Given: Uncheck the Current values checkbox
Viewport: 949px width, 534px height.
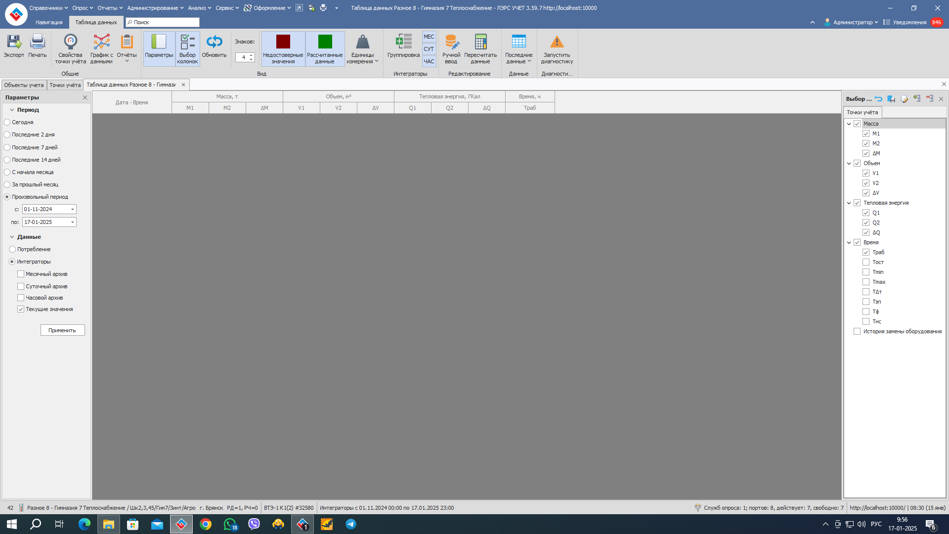Looking at the screenshot, I should 21,309.
